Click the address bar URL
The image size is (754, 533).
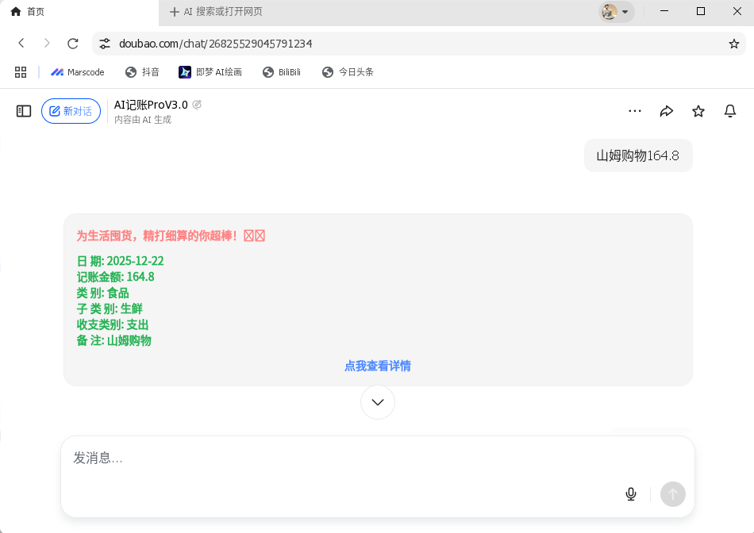click(x=216, y=44)
